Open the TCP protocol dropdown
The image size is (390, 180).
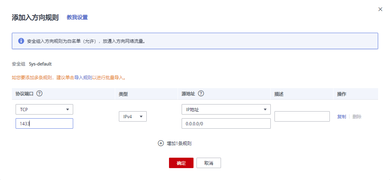(x=44, y=109)
